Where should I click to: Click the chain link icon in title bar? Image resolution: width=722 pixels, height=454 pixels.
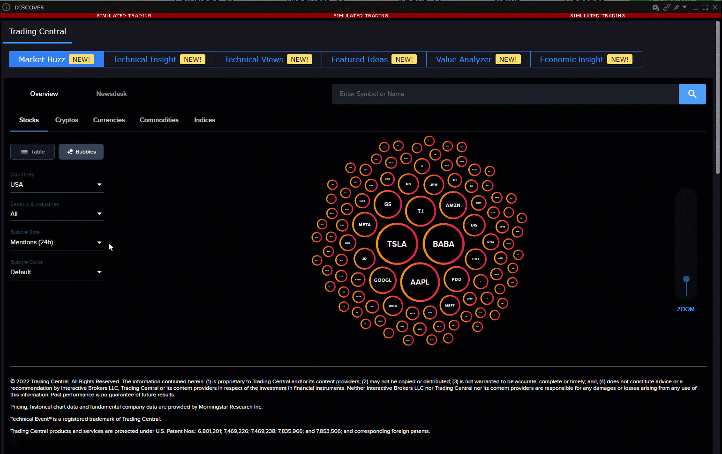tap(666, 7)
